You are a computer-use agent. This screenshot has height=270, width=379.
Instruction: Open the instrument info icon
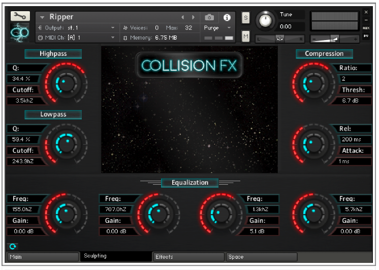pos(227,17)
